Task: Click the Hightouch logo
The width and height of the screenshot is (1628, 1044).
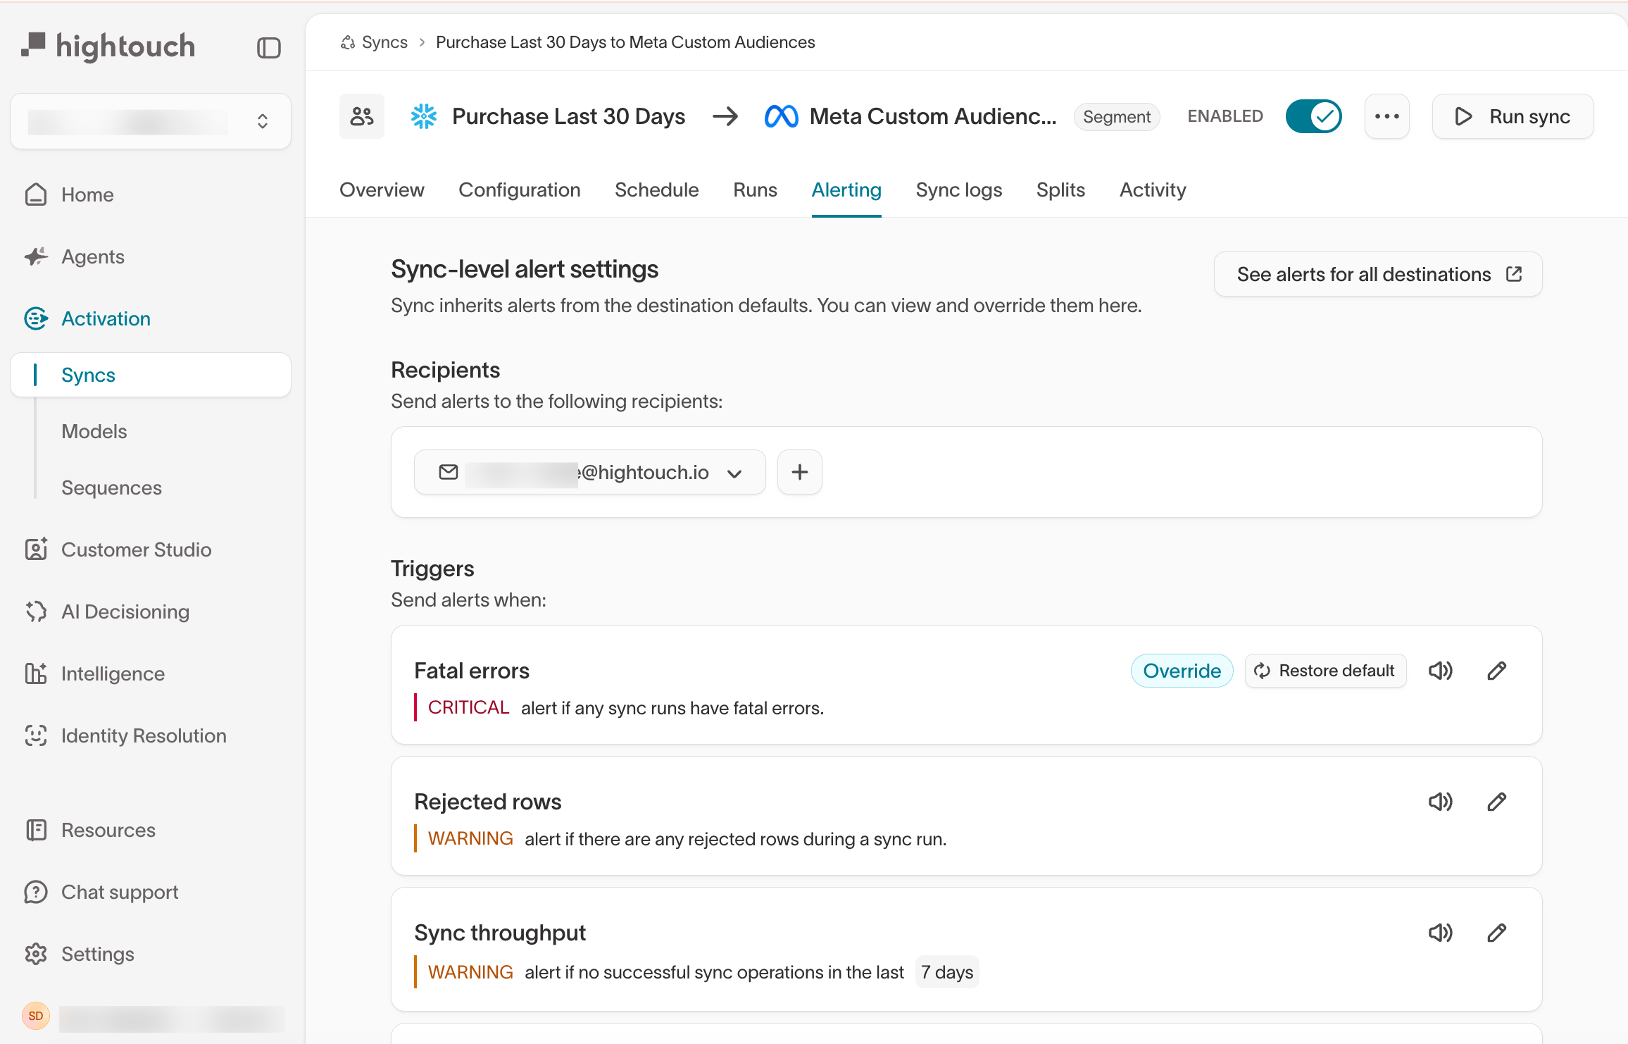Action: click(x=108, y=46)
